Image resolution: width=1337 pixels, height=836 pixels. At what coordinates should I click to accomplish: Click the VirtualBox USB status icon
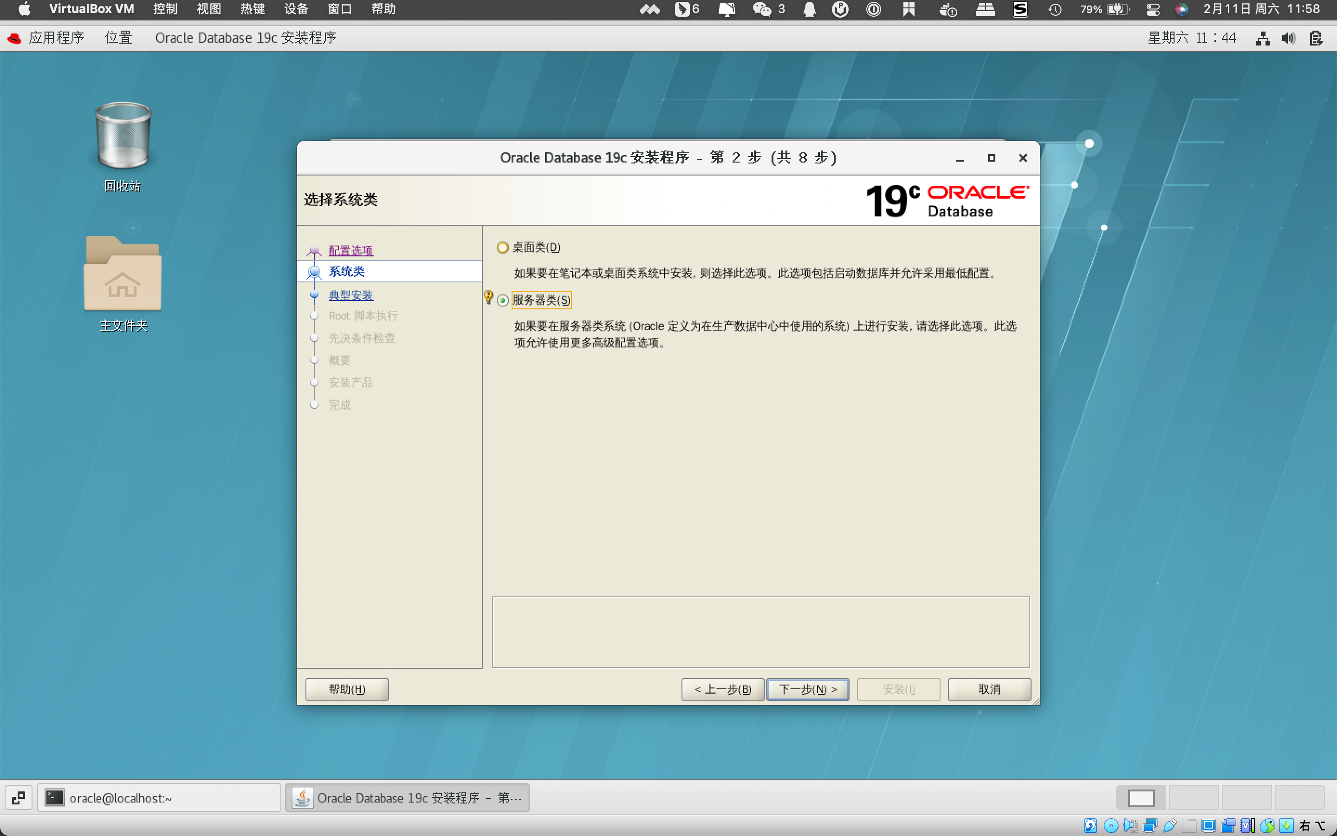(1169, 825)
